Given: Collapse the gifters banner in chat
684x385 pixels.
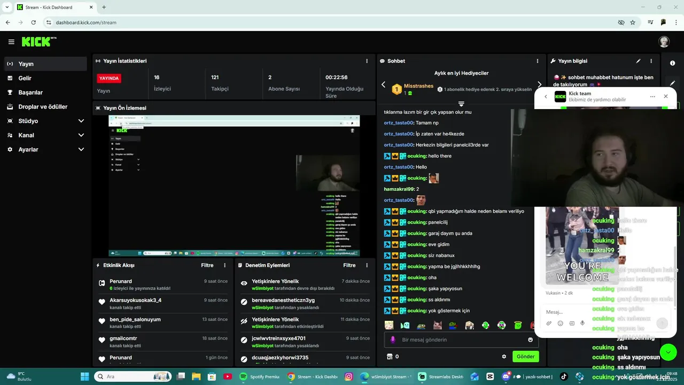Looking at the screenshot, I should coord(461,104).
